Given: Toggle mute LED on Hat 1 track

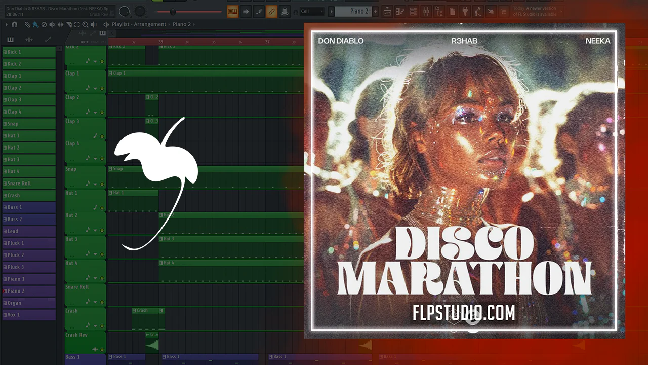Looking at the screenshot, I should tap(102, 207).
